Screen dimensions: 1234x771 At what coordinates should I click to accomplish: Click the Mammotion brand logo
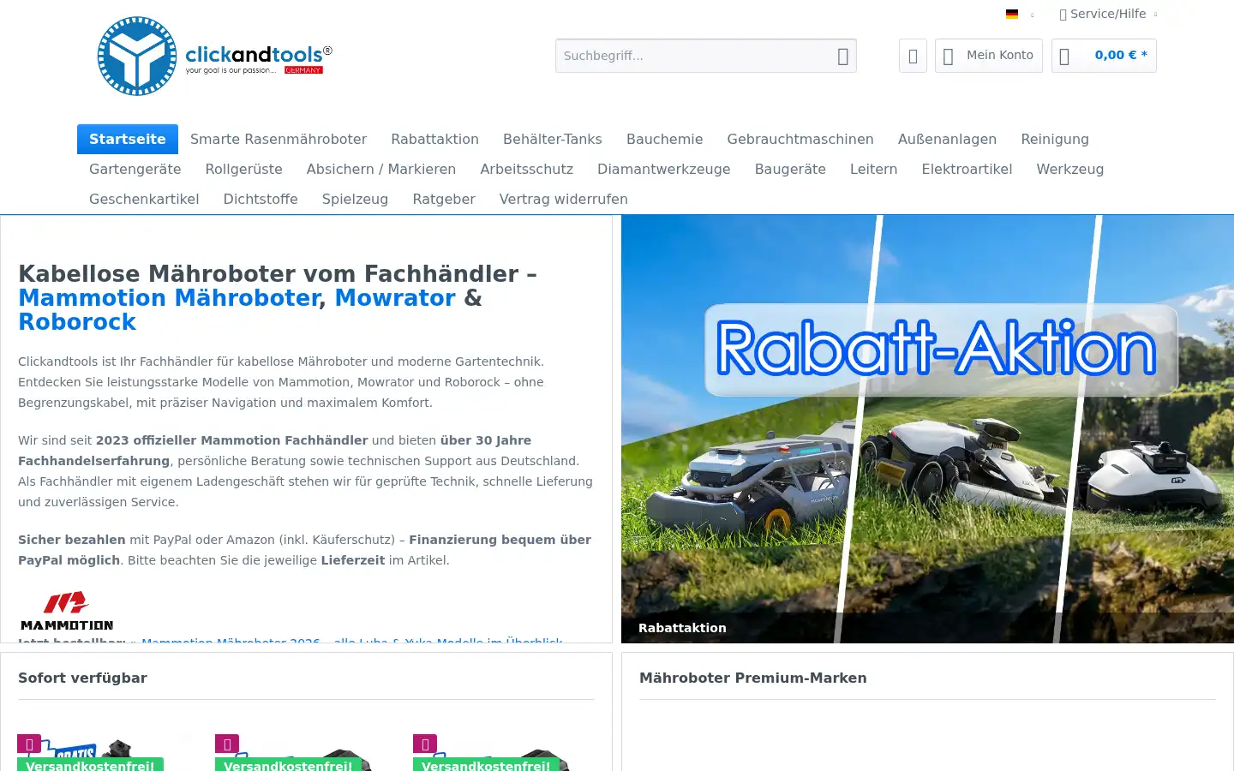click(67, 611)
